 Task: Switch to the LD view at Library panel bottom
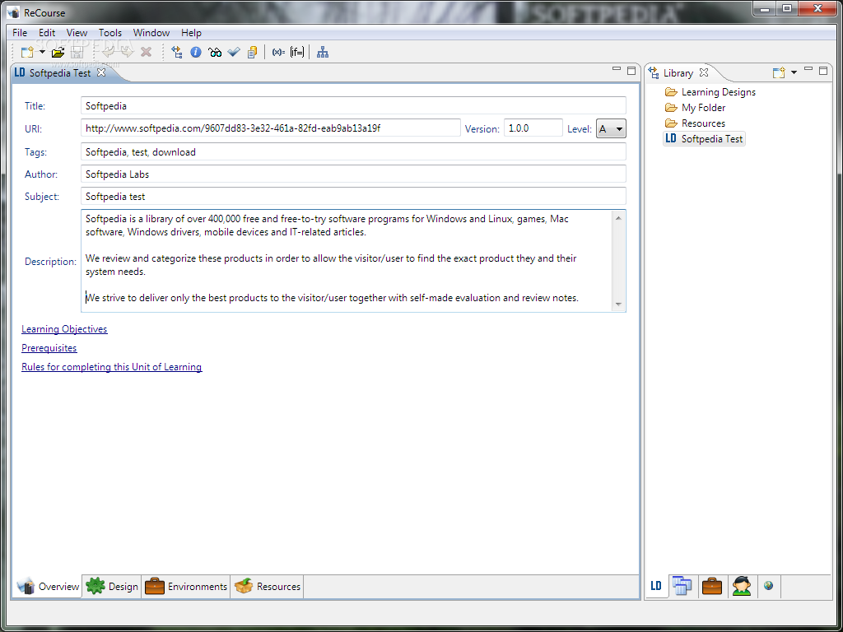(x=656, y=586)
